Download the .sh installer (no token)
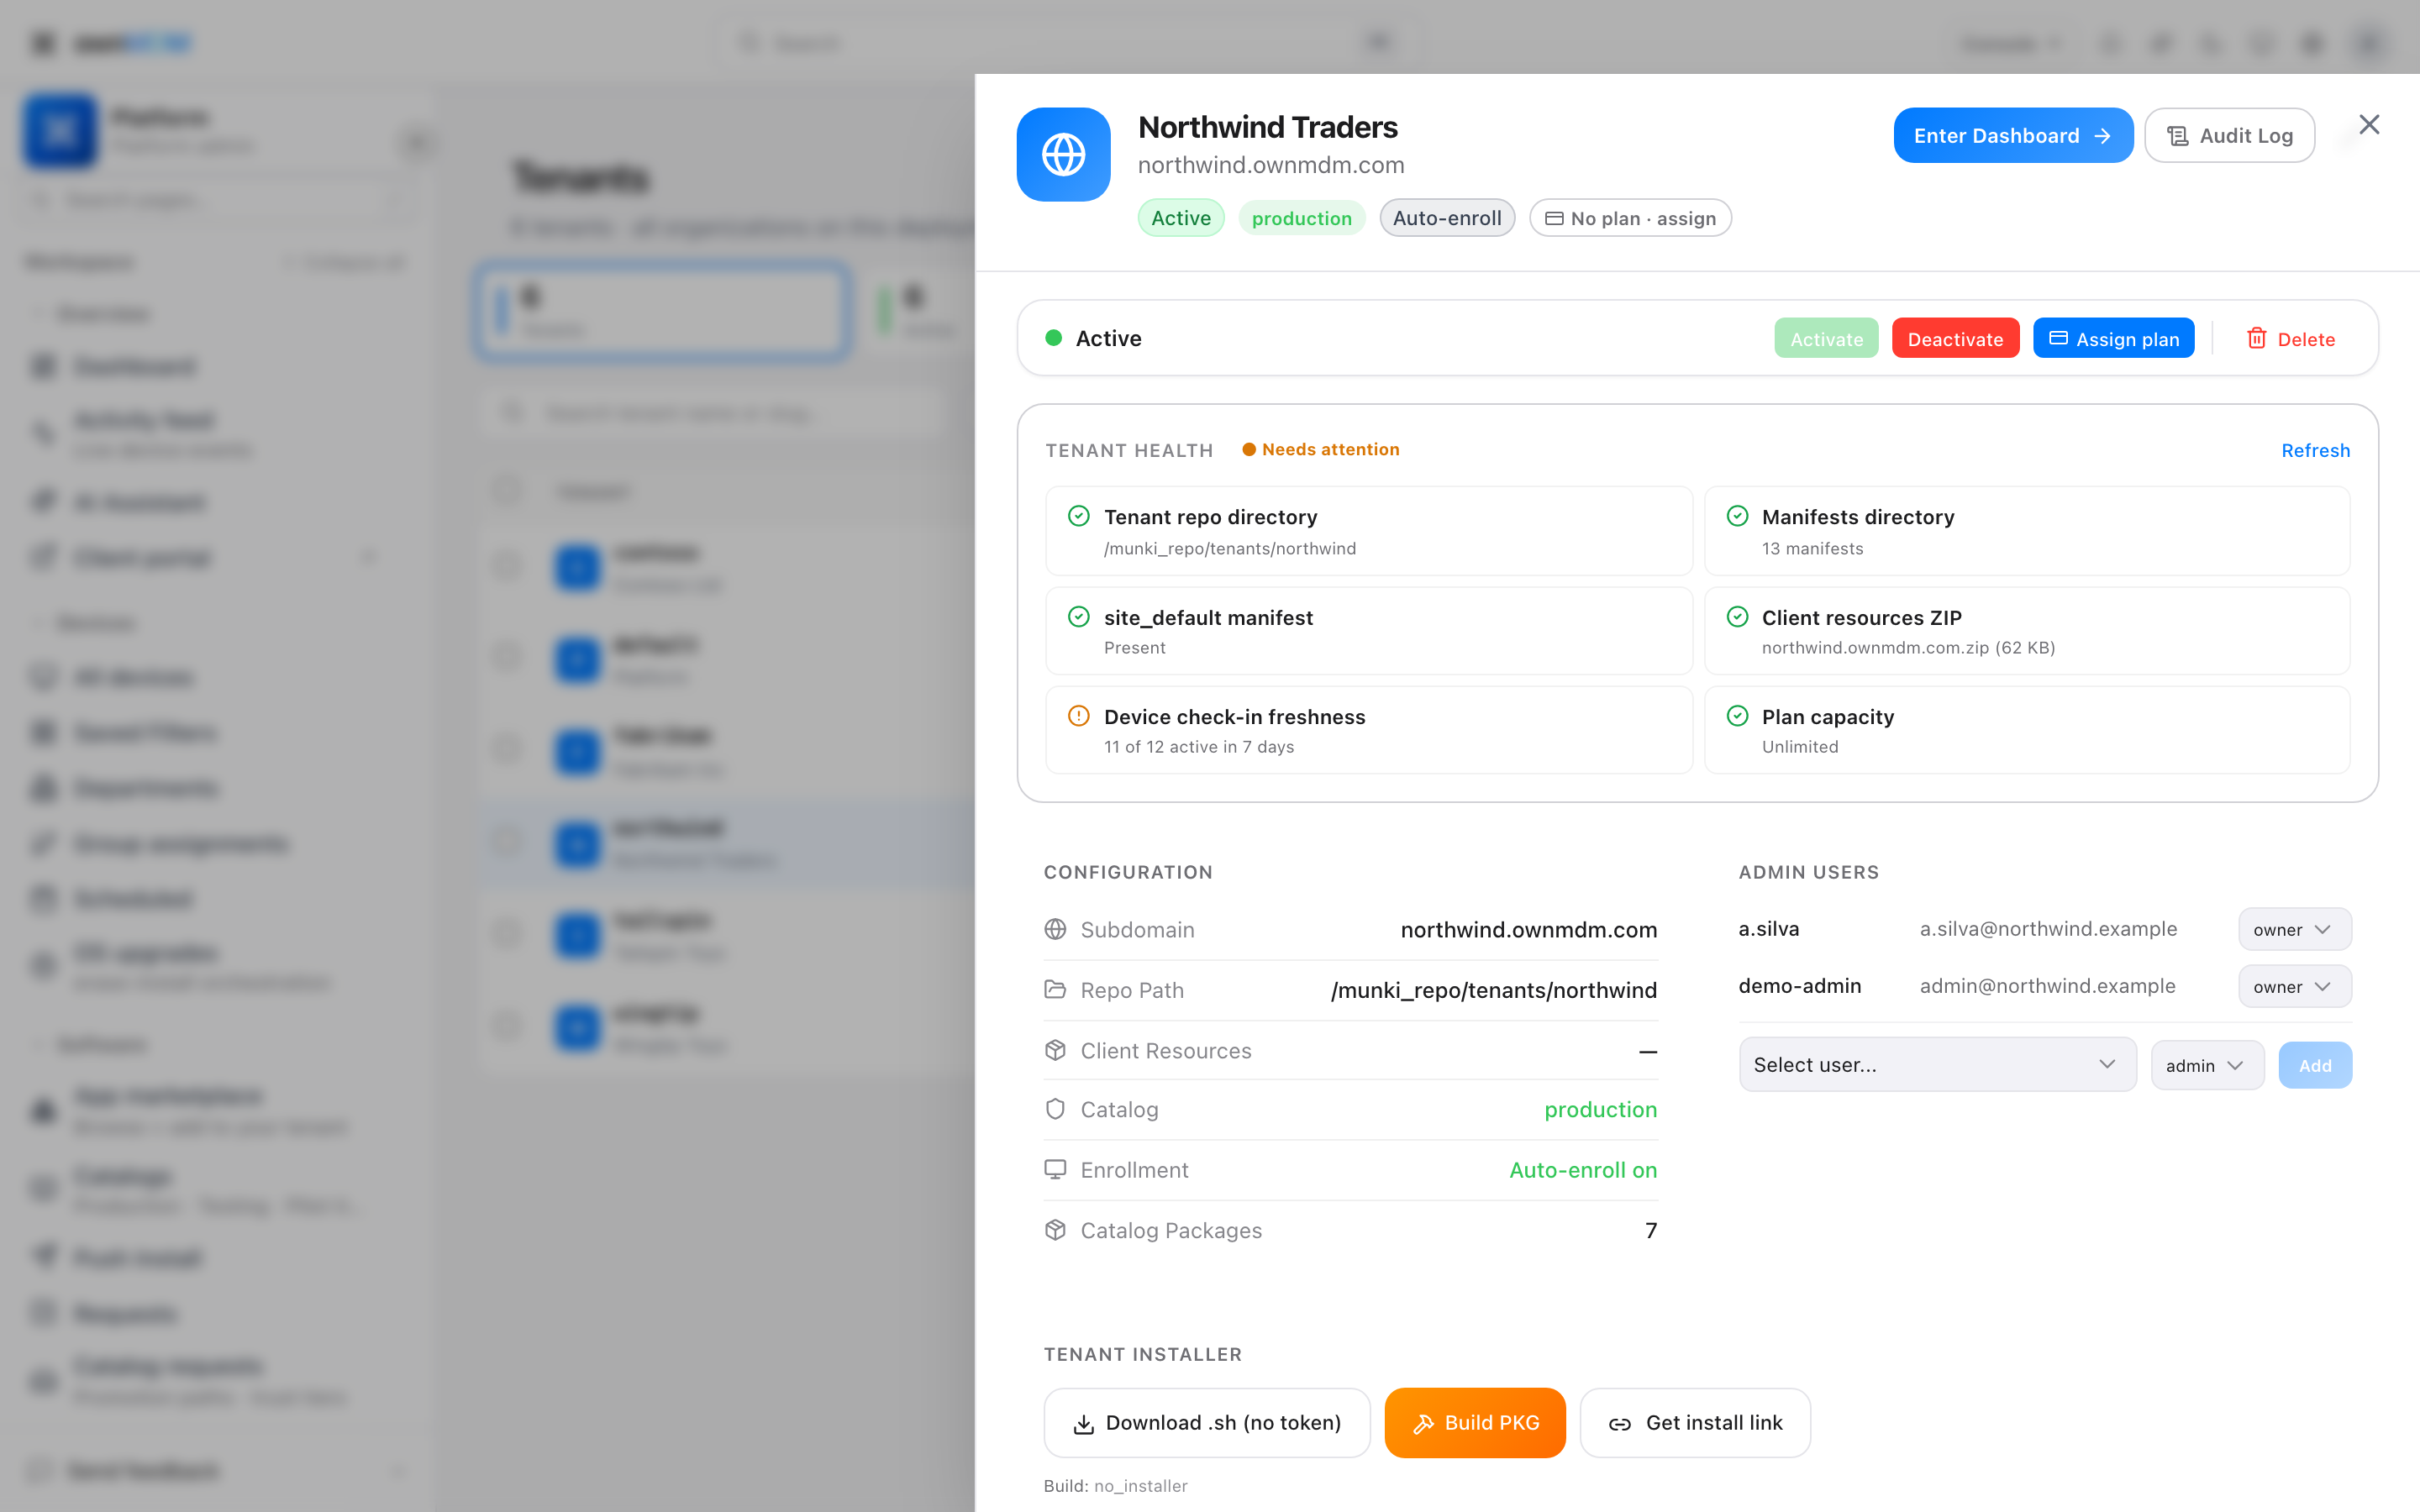The height and width of the screenshot is (1512, 2420). coord(1207,1422)
